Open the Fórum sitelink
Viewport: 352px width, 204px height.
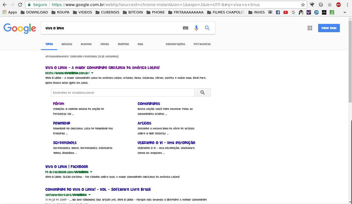[x=59, y=104]
